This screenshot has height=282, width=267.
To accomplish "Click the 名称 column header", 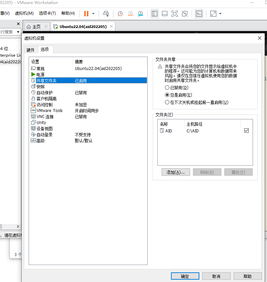I will pyautogui.click(x=171, y=124).
